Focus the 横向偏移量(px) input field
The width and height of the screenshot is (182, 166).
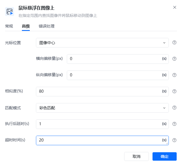pos(118,59)
